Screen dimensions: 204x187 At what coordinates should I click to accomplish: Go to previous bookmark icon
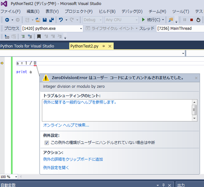point(46,37)
